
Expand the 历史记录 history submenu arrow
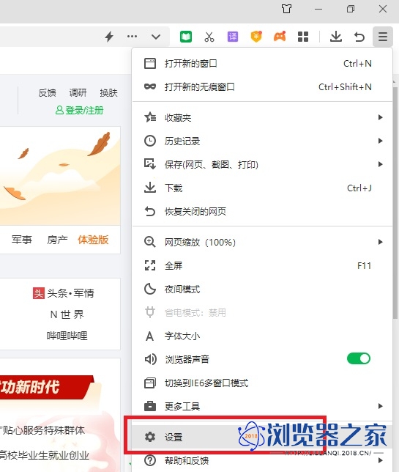pos(381,141)
